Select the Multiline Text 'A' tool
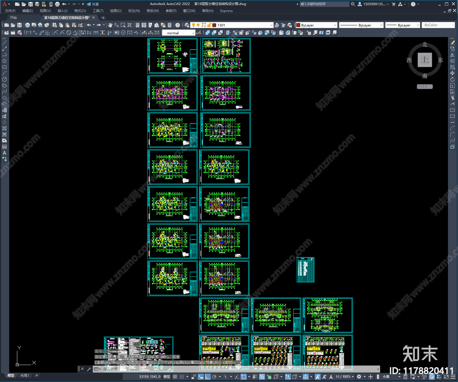This screenshot has height=382, width=458. (x=4, y=153)
